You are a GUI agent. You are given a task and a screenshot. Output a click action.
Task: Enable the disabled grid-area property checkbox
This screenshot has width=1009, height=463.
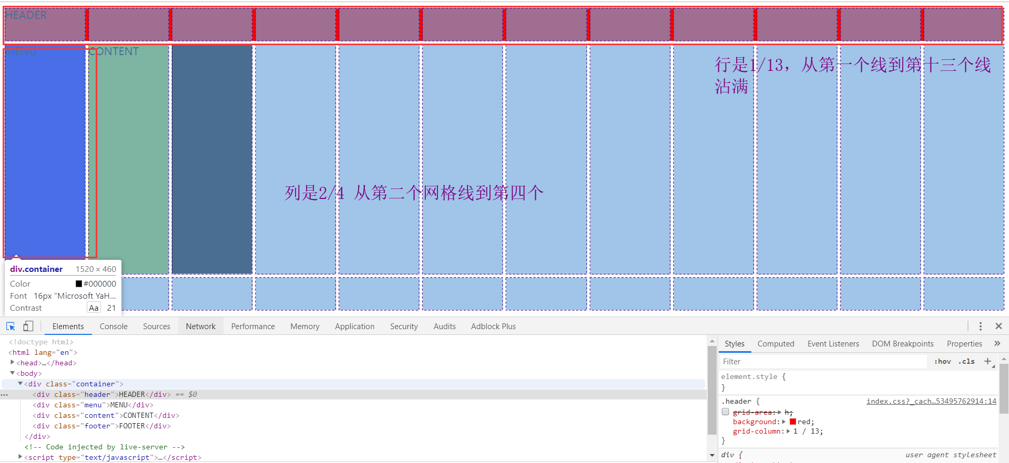(725, 412)
